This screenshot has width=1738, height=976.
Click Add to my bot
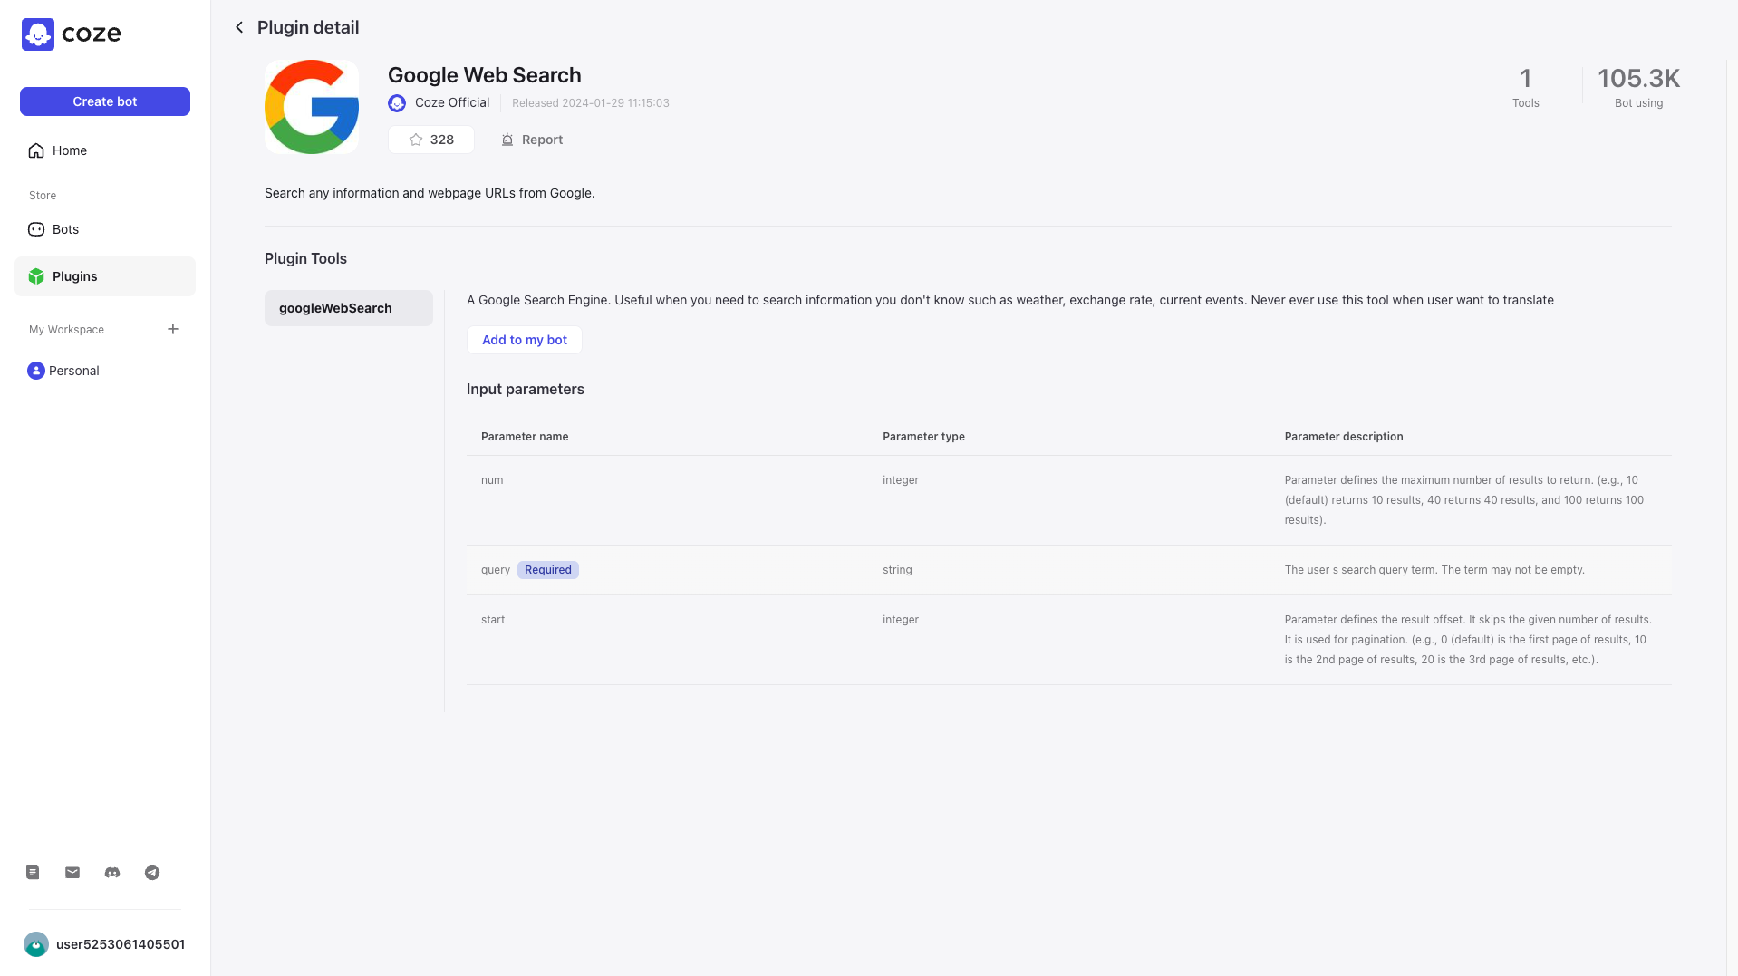[524, 340]
